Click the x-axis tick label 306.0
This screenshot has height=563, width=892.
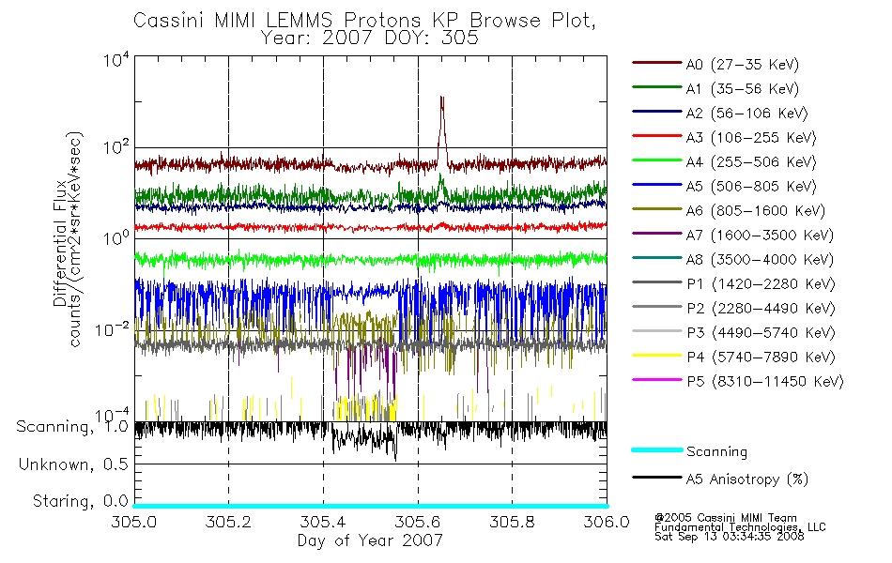coord(607,522)
